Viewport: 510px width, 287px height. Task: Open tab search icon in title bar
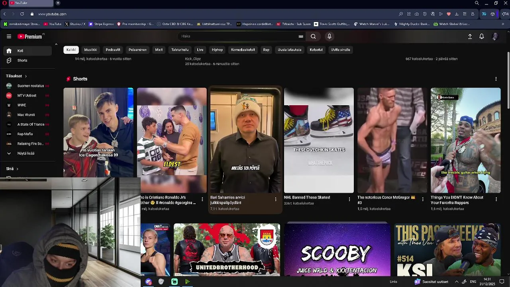(x=477, y=3)
